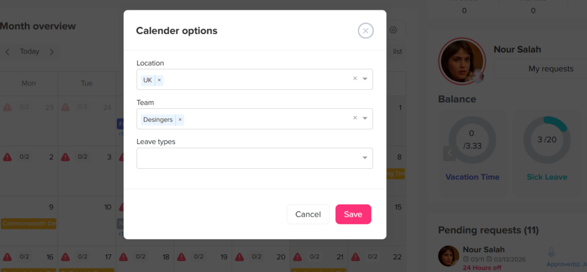This screenshot has height=272, width=587.
Task: Clear all selected locations
Action: click(x=355, y=79)
